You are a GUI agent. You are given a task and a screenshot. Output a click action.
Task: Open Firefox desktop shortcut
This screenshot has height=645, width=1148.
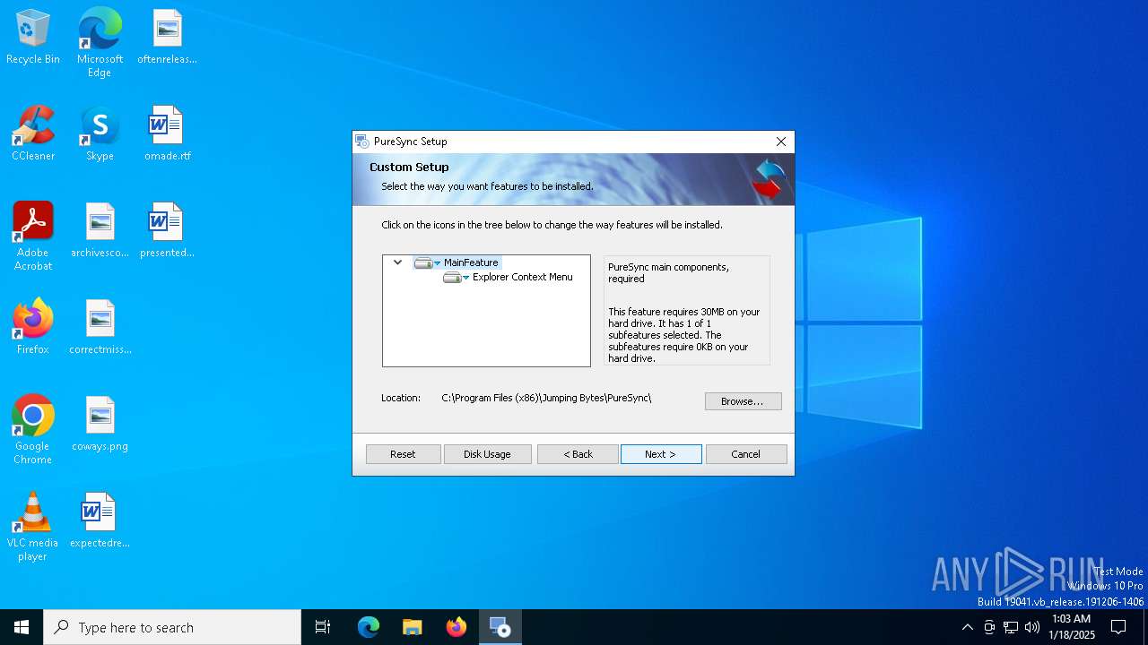pos(32,327)
